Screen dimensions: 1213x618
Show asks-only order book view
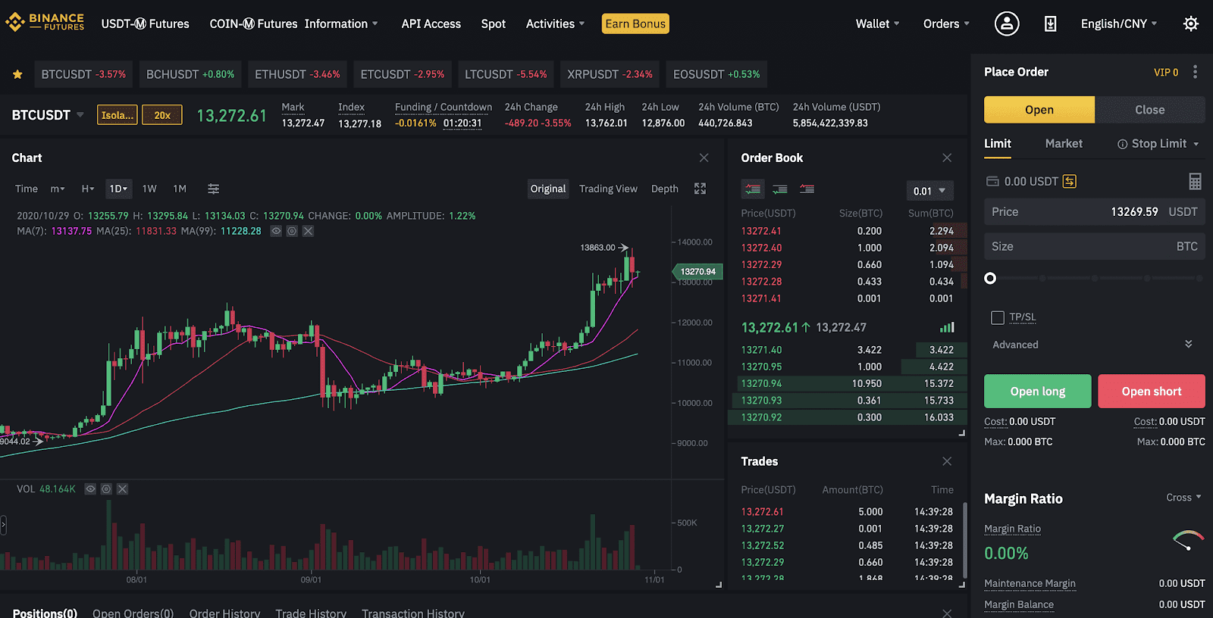(807, 189)
